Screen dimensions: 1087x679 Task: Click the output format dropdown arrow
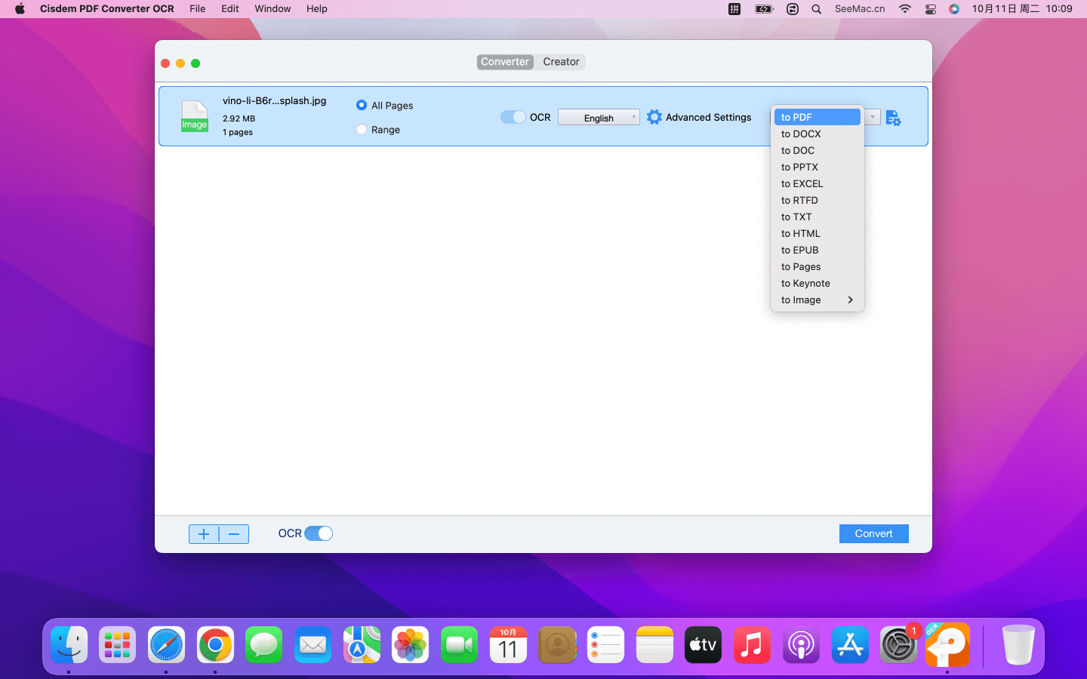coord(873,117)
